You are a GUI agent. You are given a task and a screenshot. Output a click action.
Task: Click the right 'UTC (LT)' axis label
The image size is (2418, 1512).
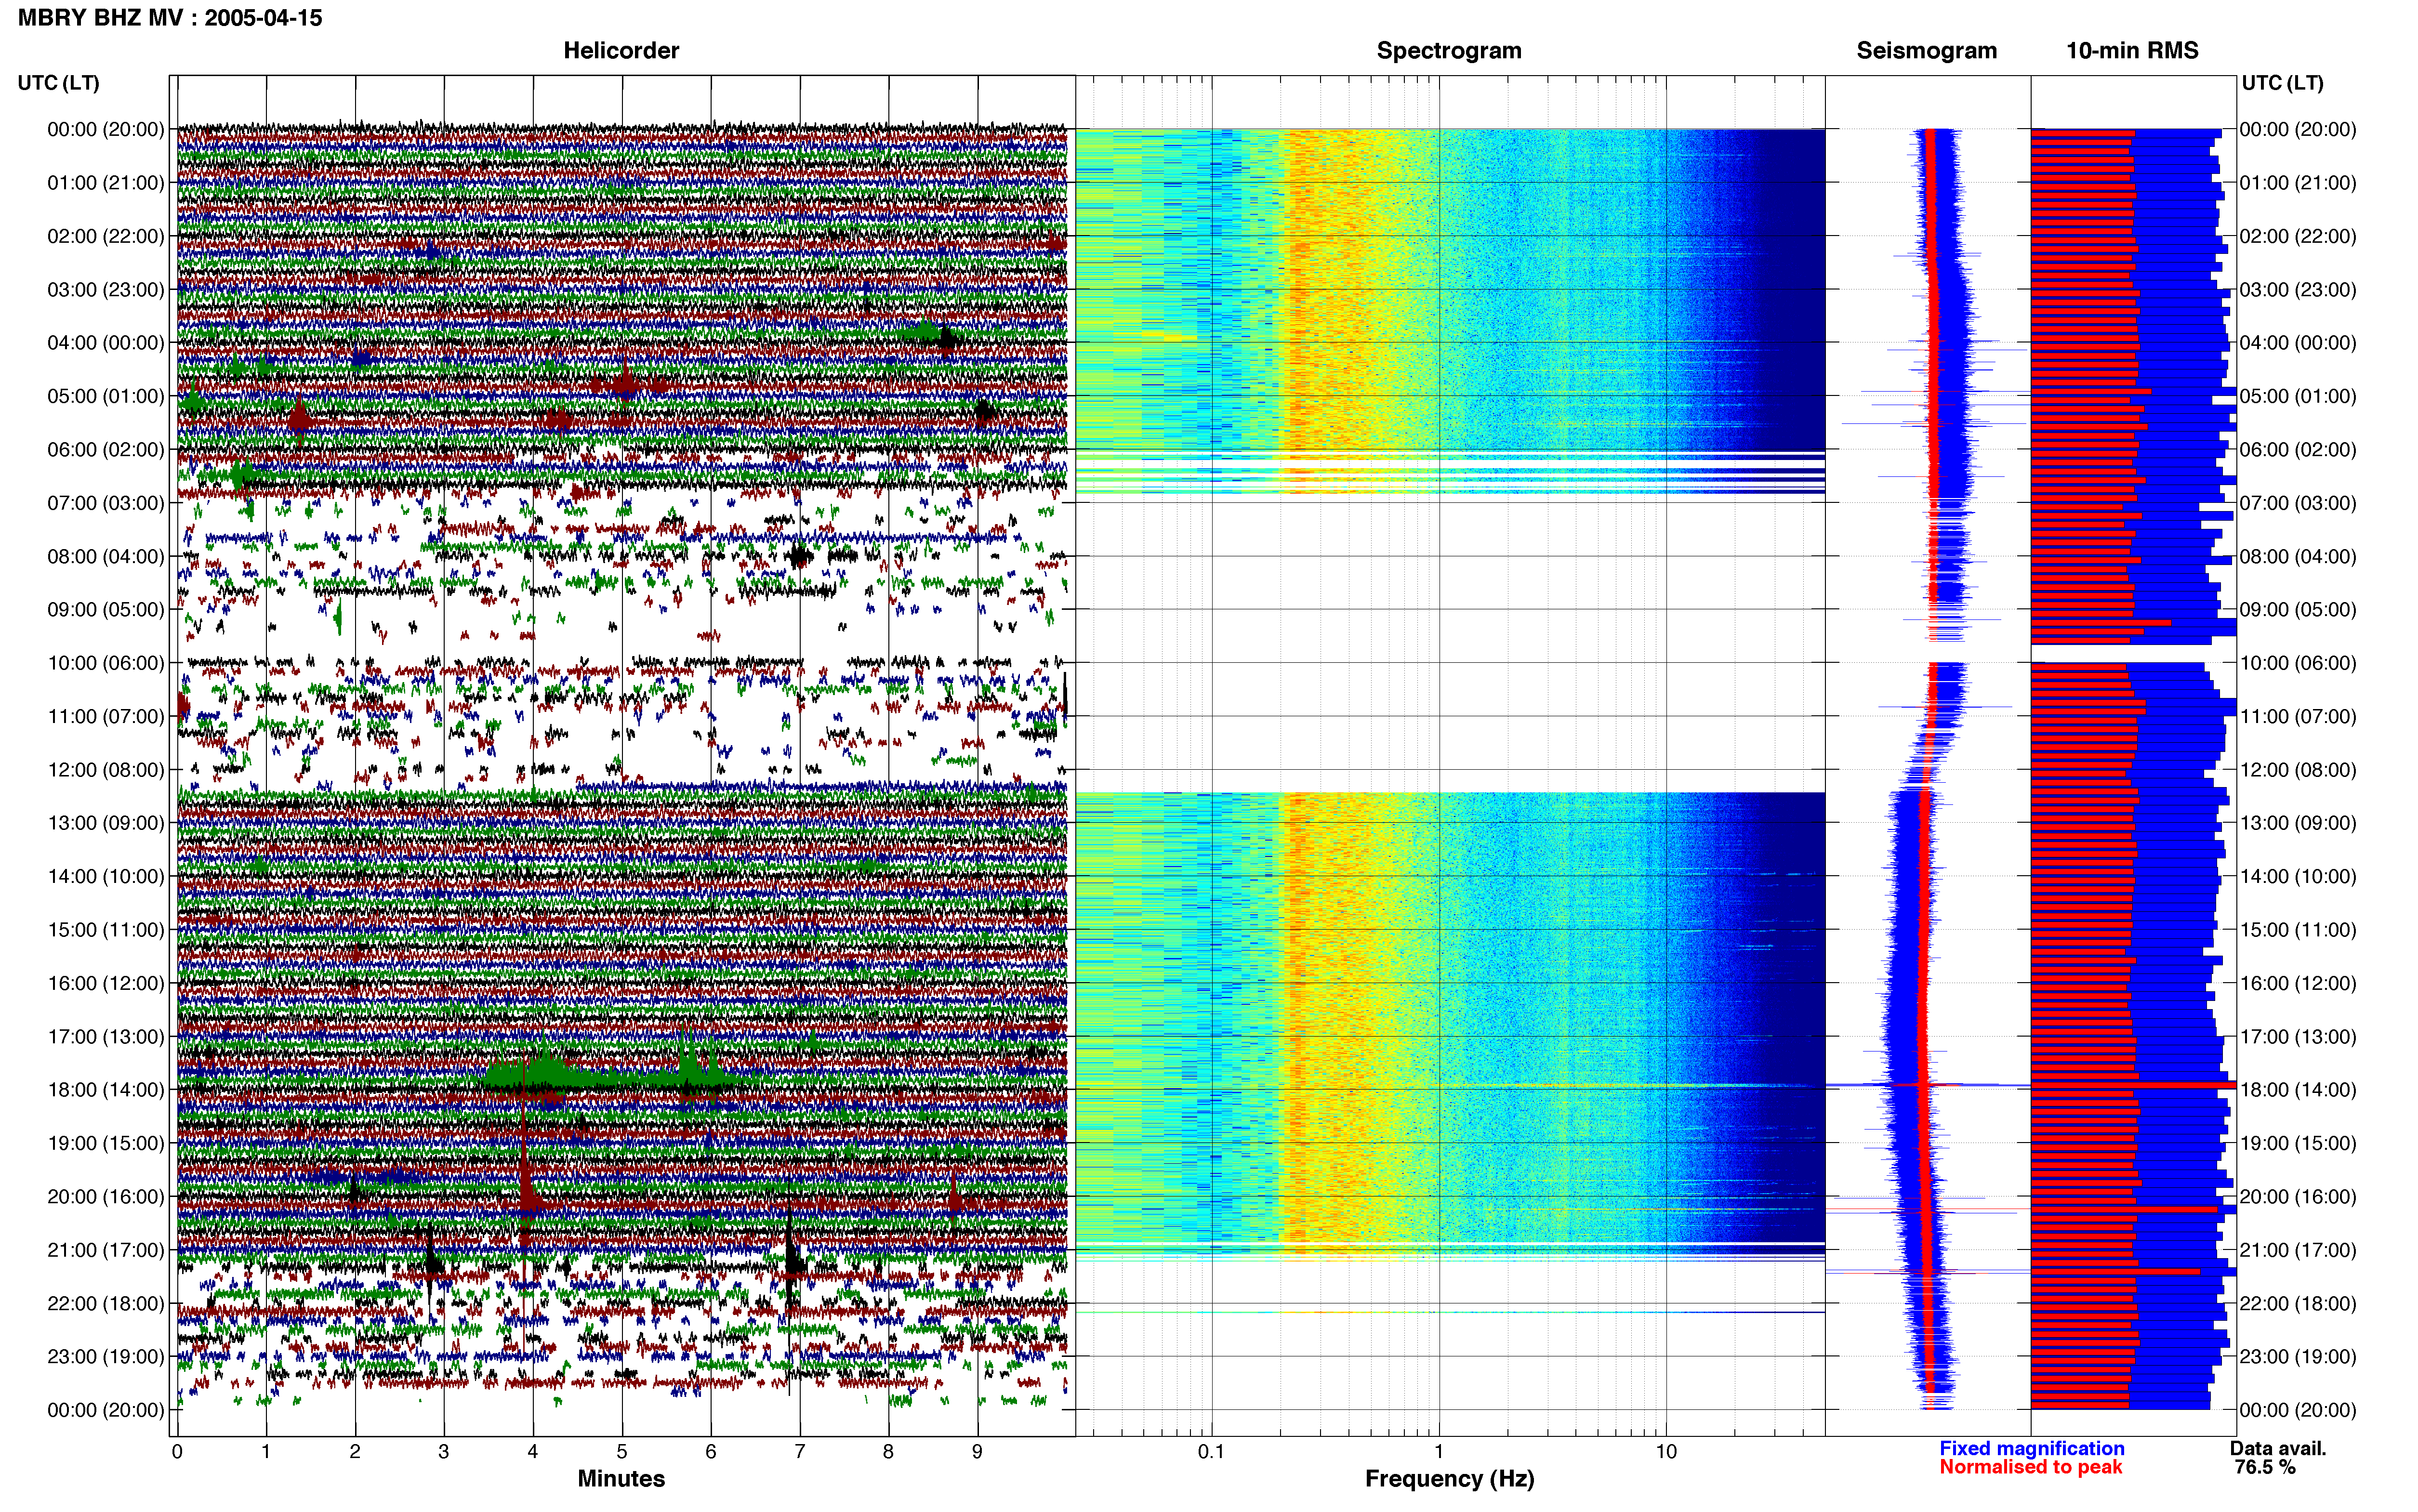click(2282, 83)
